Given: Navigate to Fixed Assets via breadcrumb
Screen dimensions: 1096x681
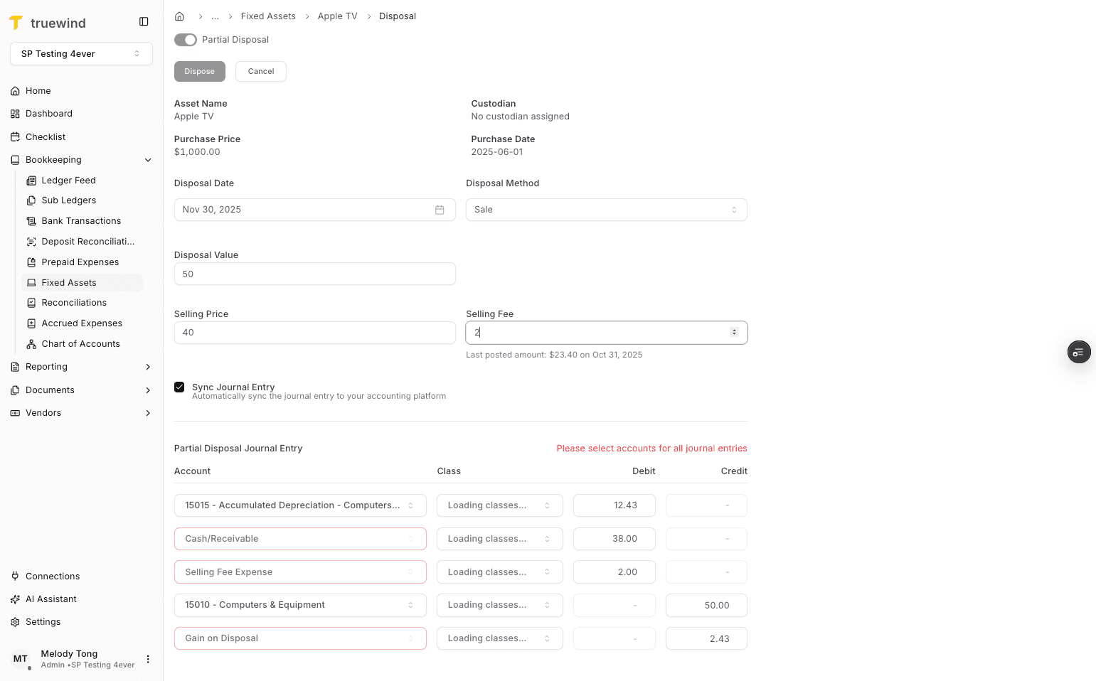Looking at the screenshot, I should pyautogui.click(x=268, y=16).
